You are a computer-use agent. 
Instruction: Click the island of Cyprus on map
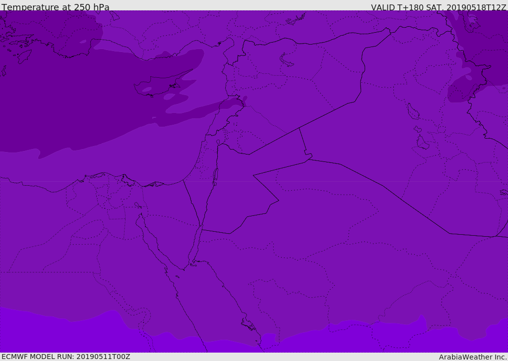point(164,84)
